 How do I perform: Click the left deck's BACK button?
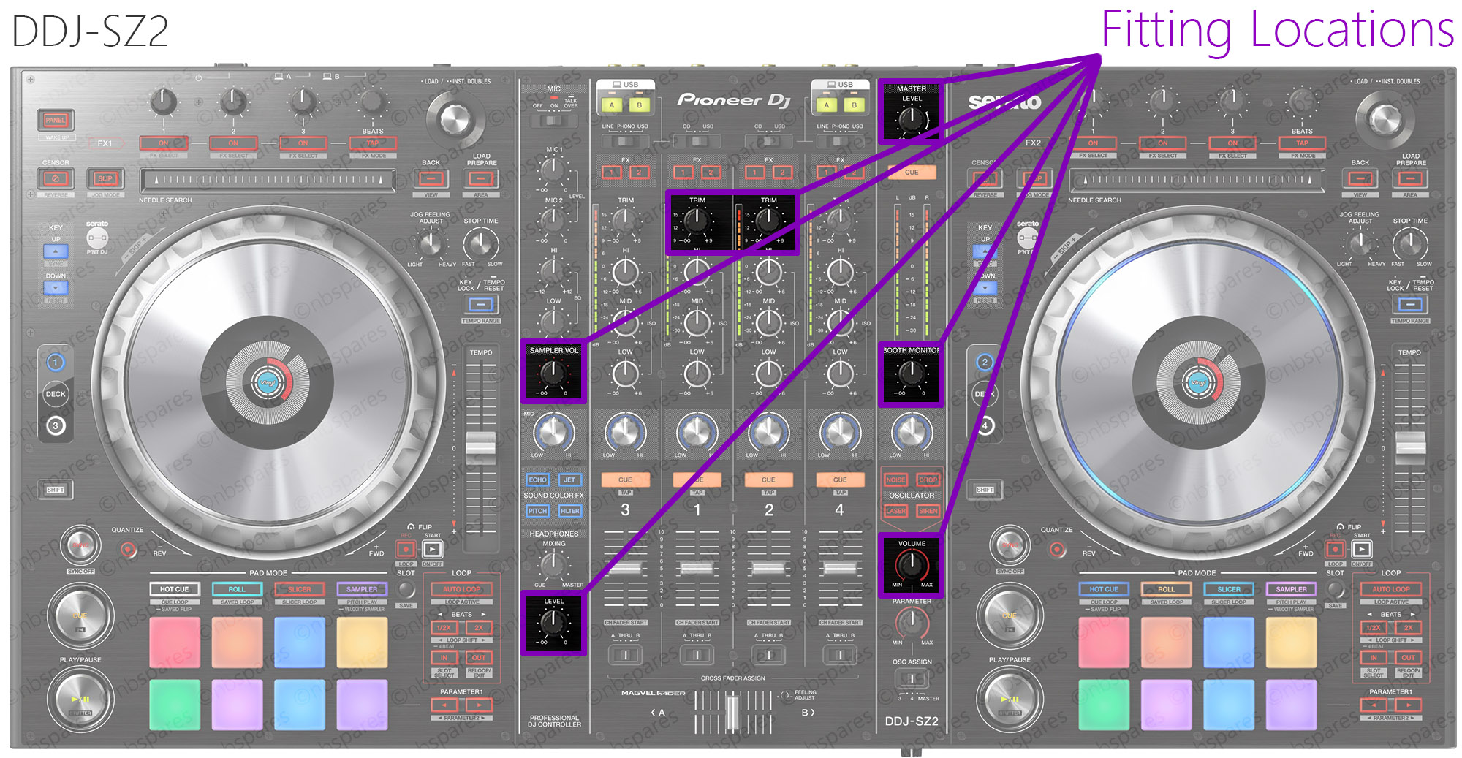coord(431,178)
